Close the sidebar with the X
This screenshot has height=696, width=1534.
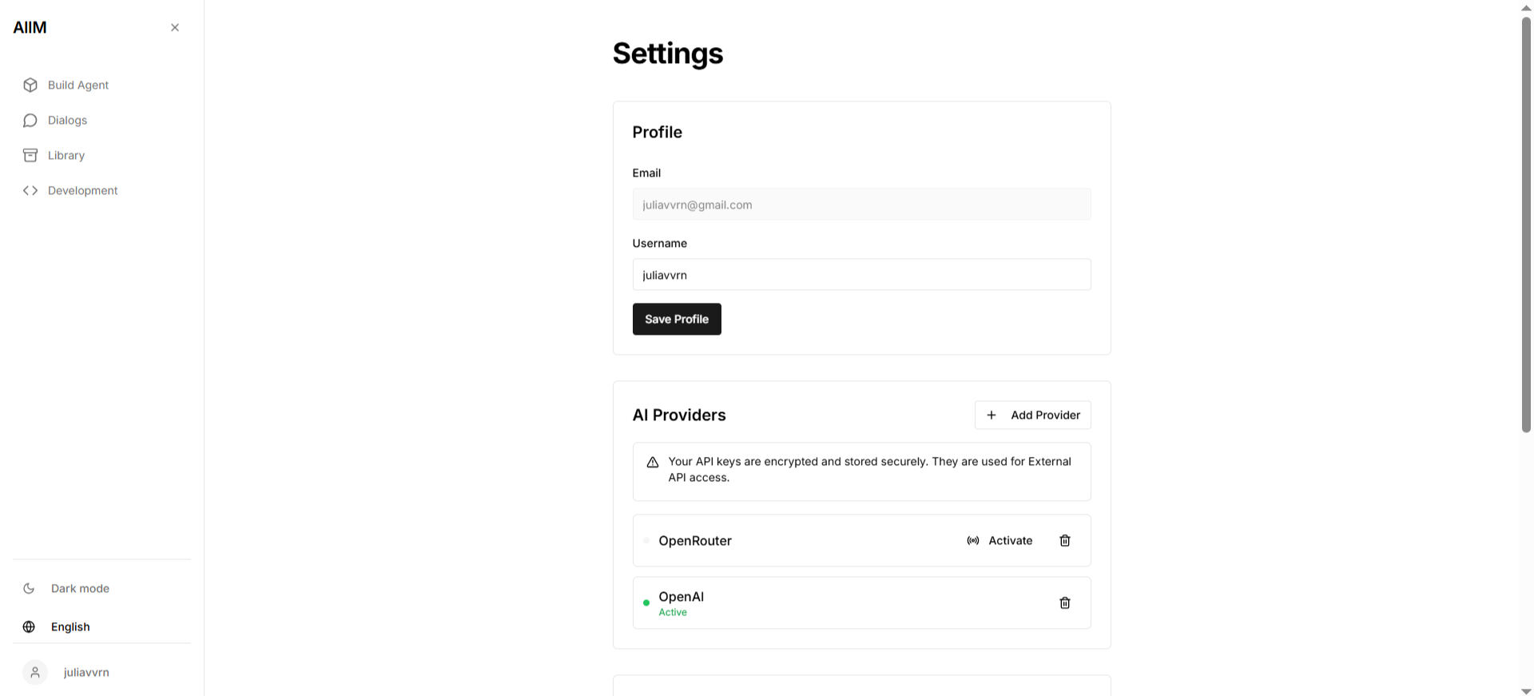tap(175, 28)
